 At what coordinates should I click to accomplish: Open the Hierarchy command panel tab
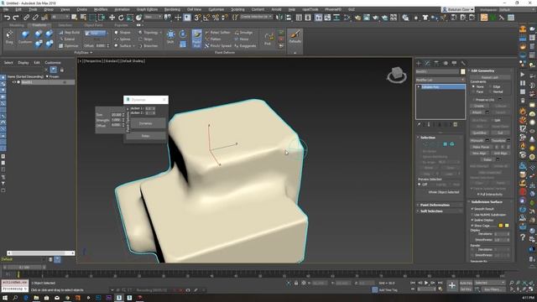tap(436, 63)
